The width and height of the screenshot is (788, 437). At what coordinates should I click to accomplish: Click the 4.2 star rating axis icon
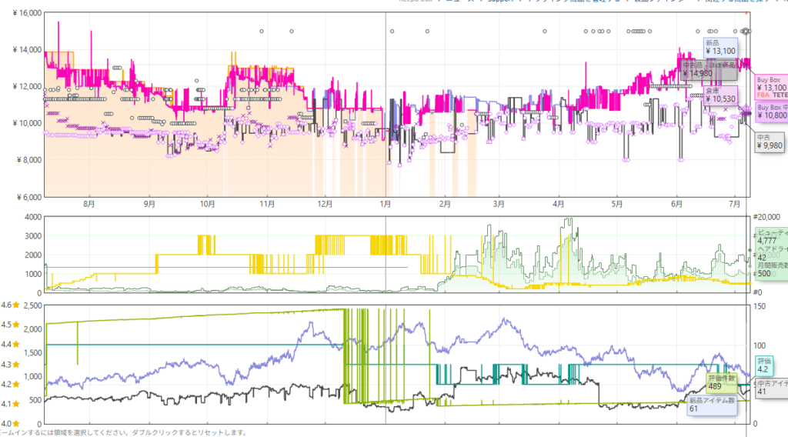17,384
